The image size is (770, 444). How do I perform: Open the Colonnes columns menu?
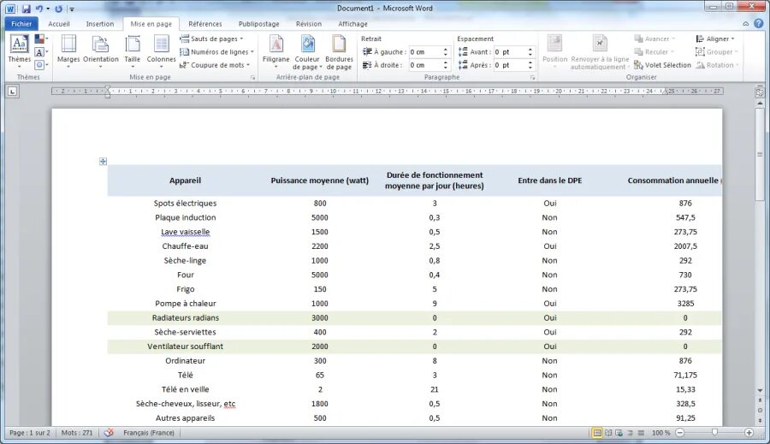pyautogui.click(x=161, y=51)
